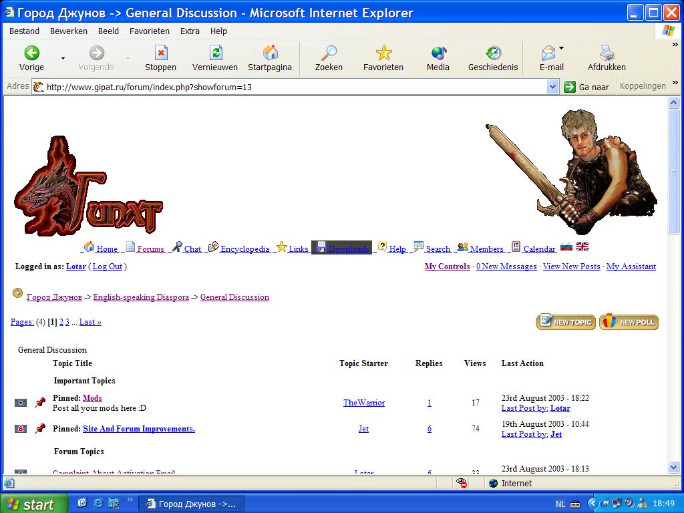Open the Zoeken search toolbar icon
Image resolution: width=684 pixels, height=513 pixels.
click(329, 53)
